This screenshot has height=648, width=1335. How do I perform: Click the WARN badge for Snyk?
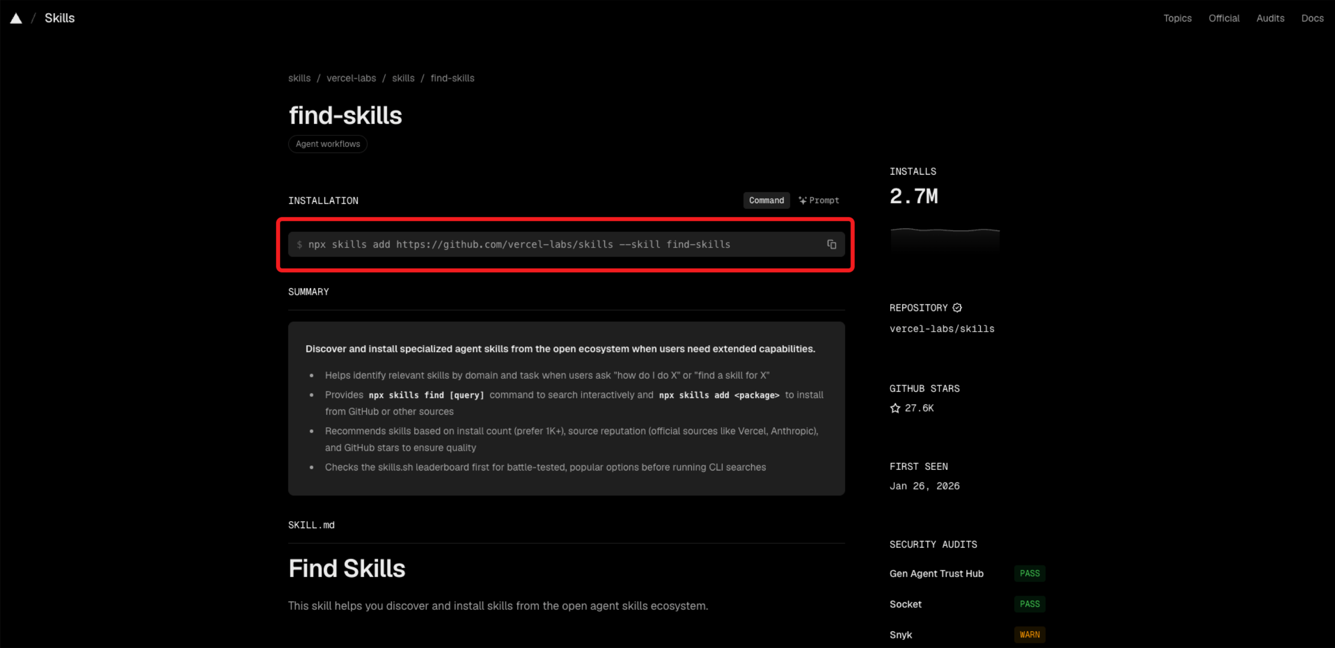(1029, 634)
